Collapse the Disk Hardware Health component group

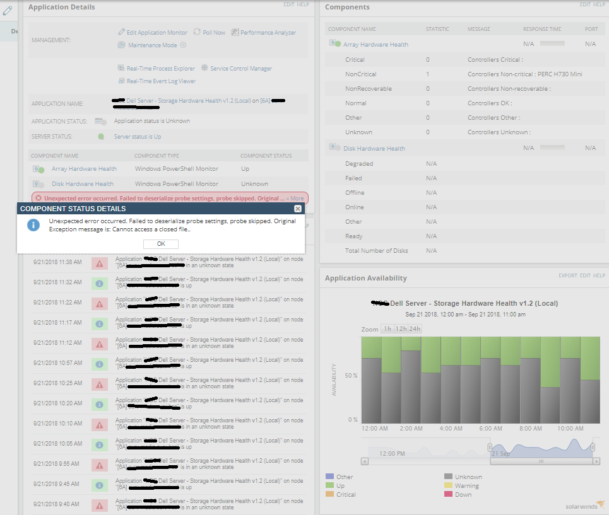pyautogui.click(x=333, y=147)
